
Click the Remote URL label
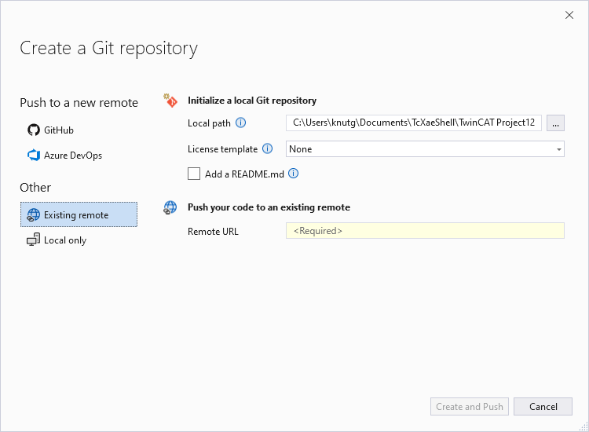pyautogui.click(x=213, y=232)
